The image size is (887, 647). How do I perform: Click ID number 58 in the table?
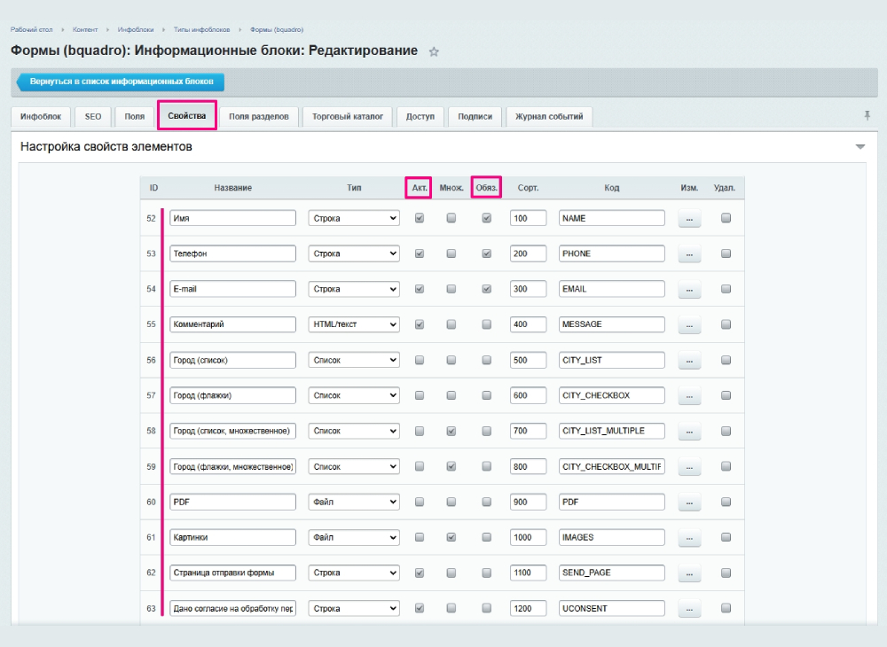pyautogui.click(x=151, y=431)
